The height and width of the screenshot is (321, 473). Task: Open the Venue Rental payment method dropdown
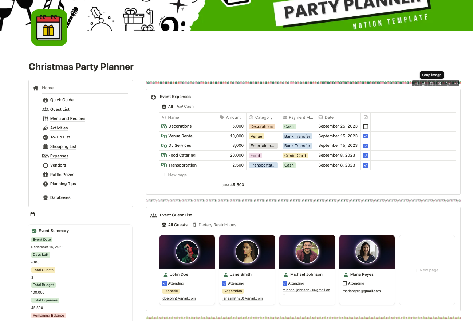coord(297,136)
